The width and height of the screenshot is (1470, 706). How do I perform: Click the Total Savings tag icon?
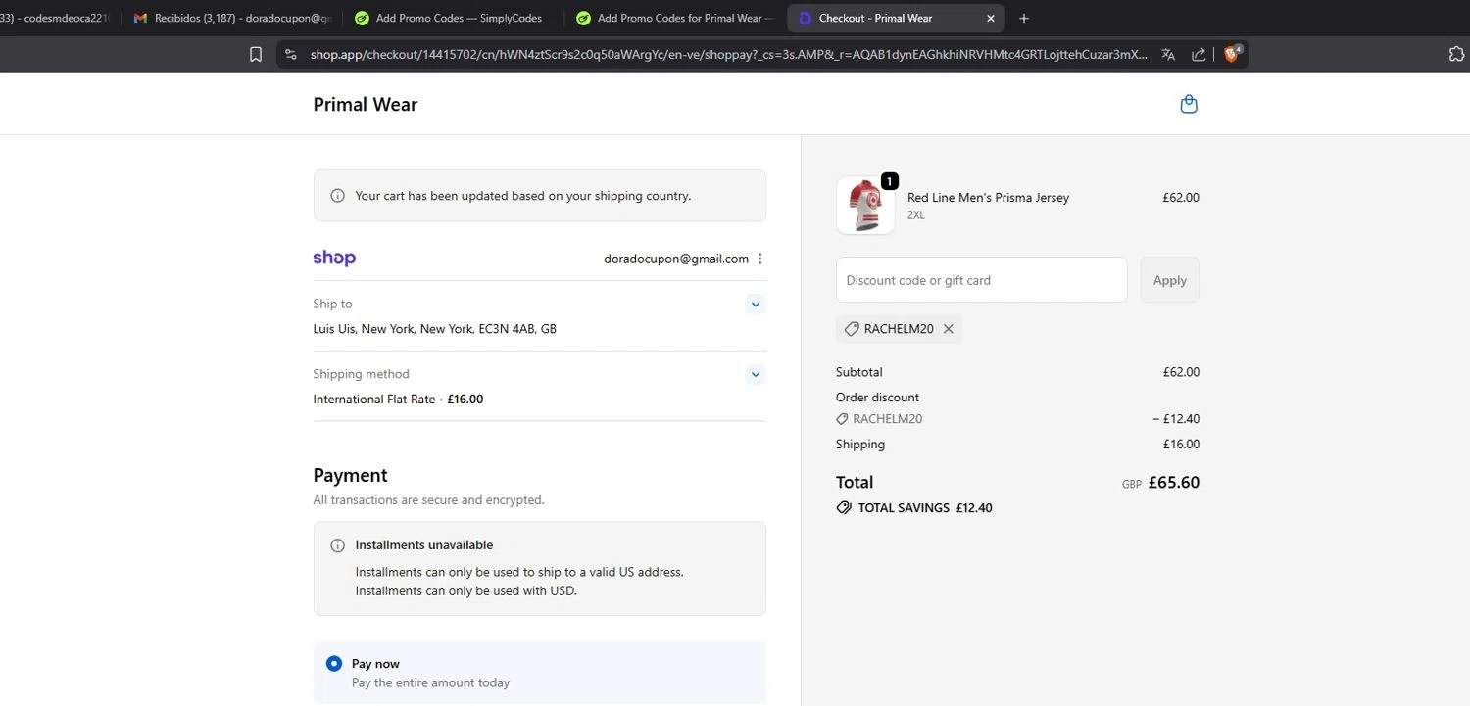click(843, 508)
